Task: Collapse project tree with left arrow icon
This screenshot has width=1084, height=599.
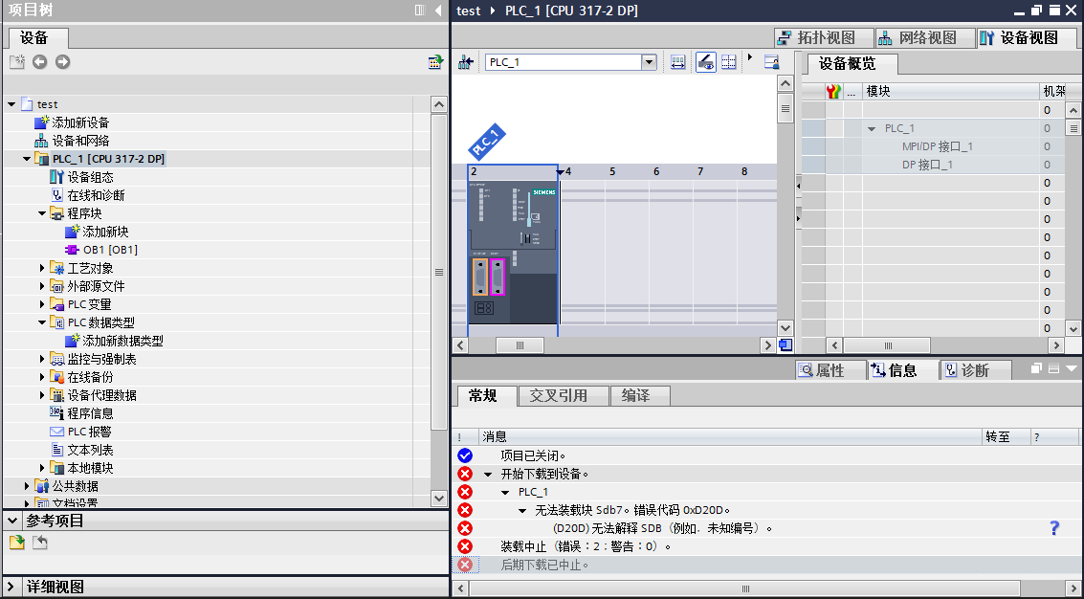Action: pos(438,11)
